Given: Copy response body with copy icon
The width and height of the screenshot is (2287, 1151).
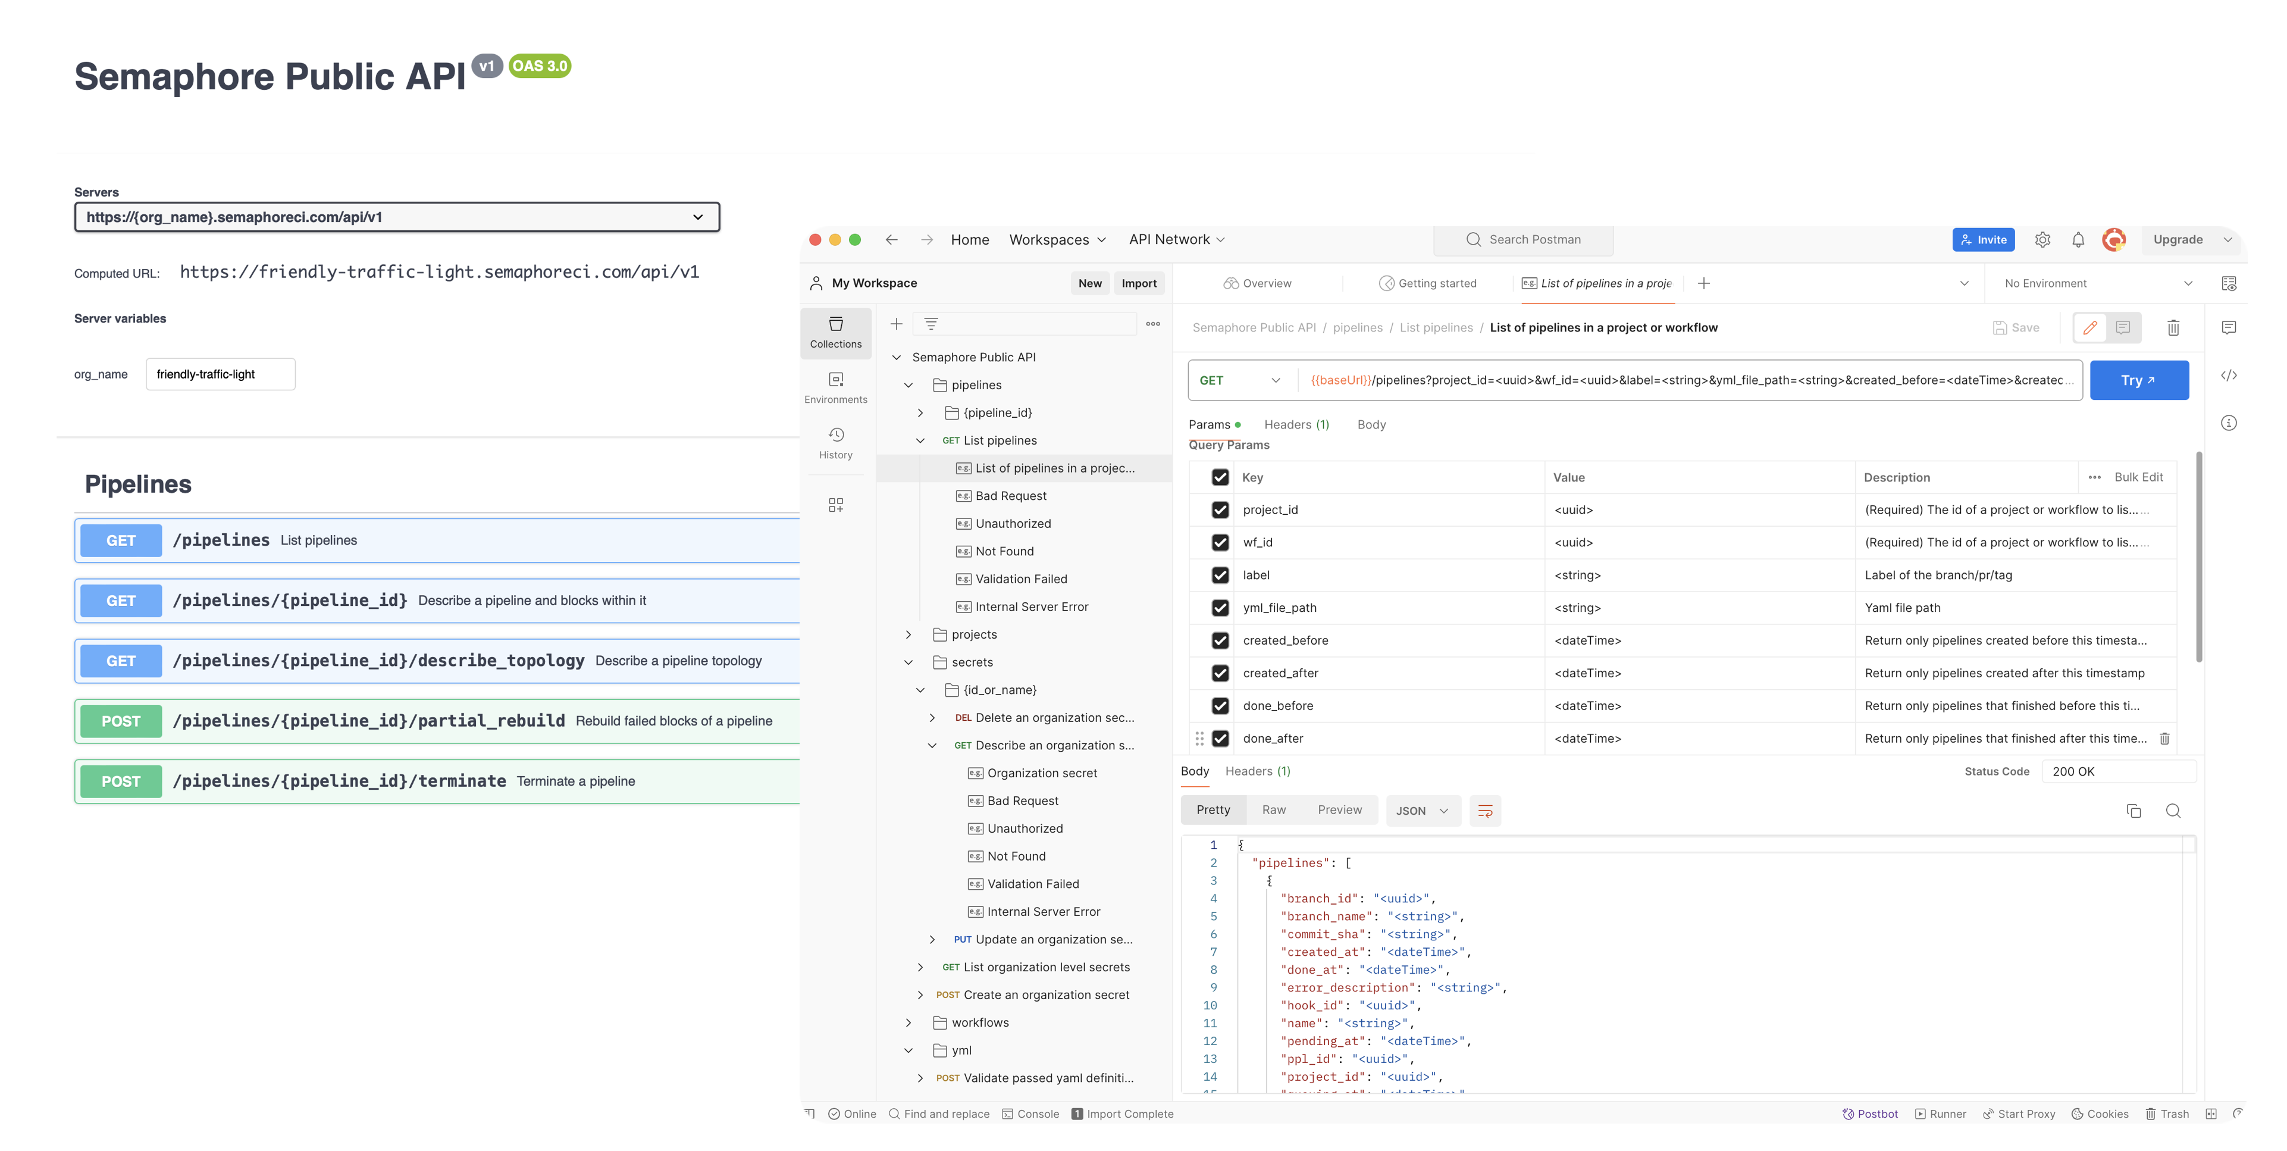Looking at the screenshot, I should (2134, 810).
